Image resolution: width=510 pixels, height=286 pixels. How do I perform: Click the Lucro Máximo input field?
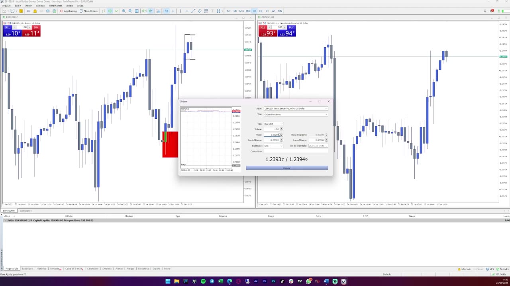coord(317,140)
